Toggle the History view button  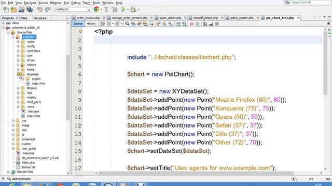(x=91, y=24)
